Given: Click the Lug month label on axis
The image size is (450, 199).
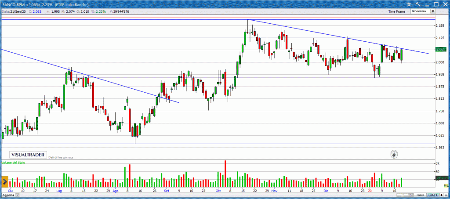Looking at the screenshot, I should pos(59,190).
